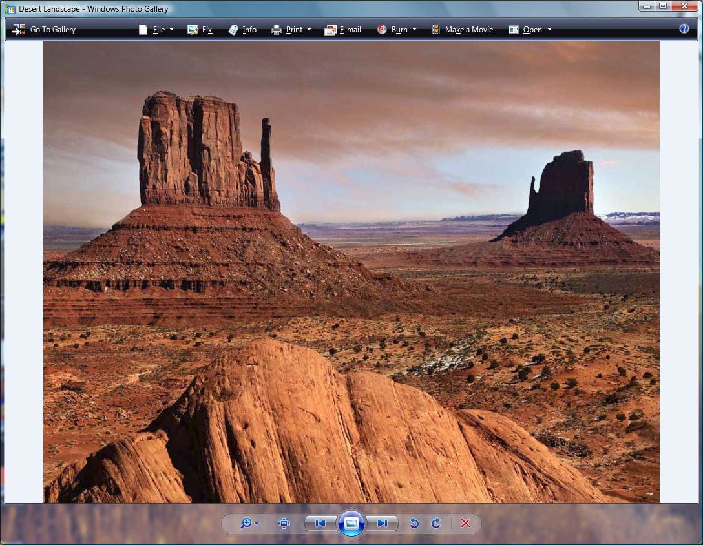Maximize the Photo Gallery window
This screenshot has height=545, width=703.
663,6
